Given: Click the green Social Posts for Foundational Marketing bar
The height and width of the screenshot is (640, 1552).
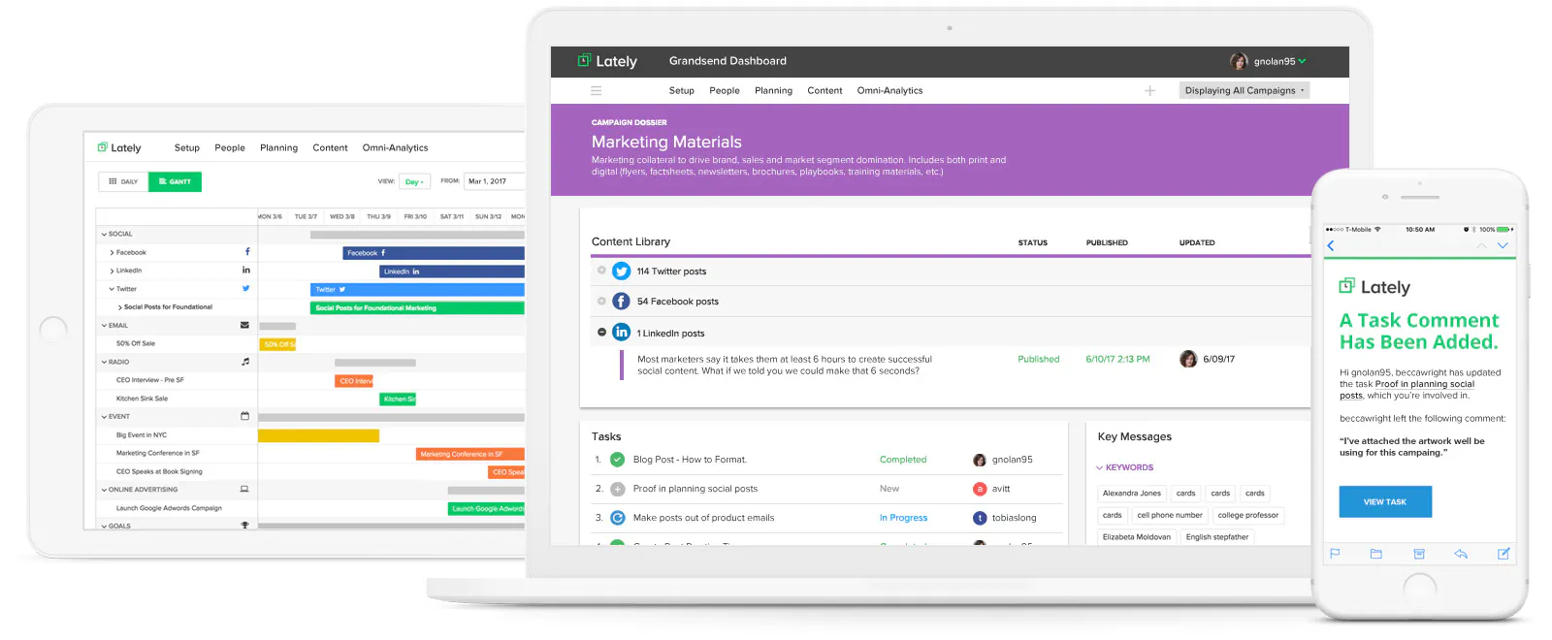Looking at the screenshot, I should [x=417, y=307].
